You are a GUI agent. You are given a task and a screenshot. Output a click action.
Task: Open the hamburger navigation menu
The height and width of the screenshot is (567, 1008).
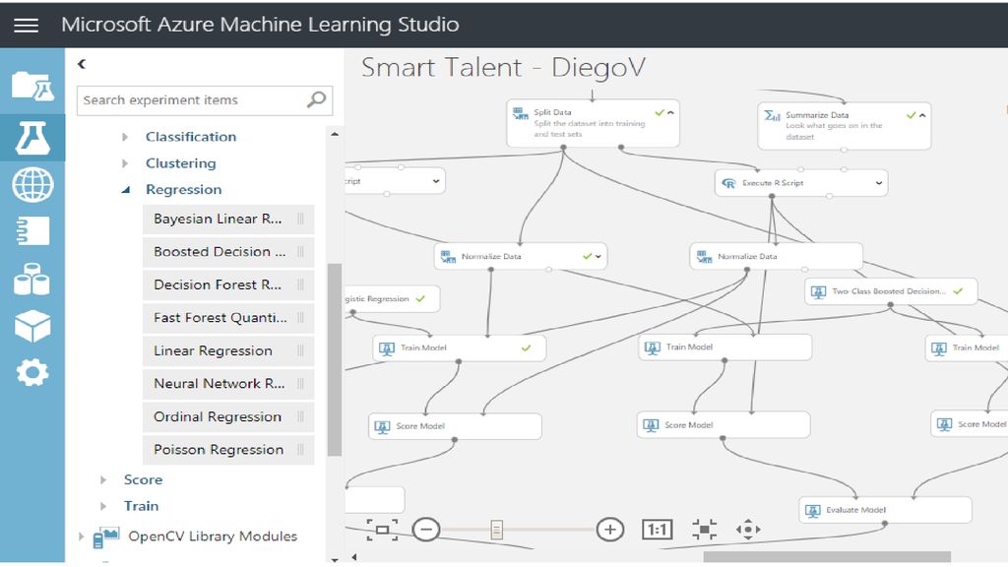[x=26, y=25]
